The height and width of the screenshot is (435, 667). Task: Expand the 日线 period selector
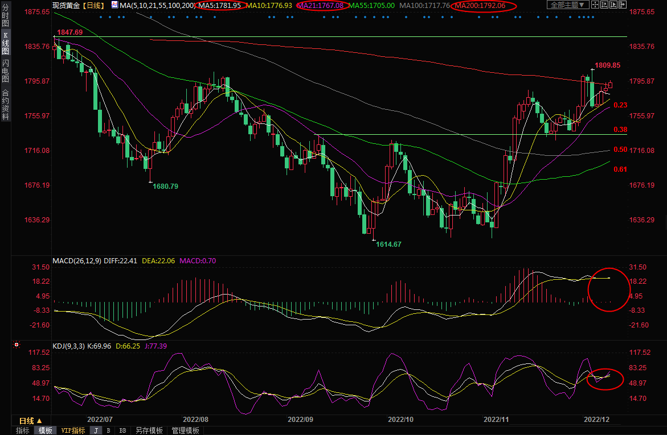pyautogui.click(x=30, y=421)
